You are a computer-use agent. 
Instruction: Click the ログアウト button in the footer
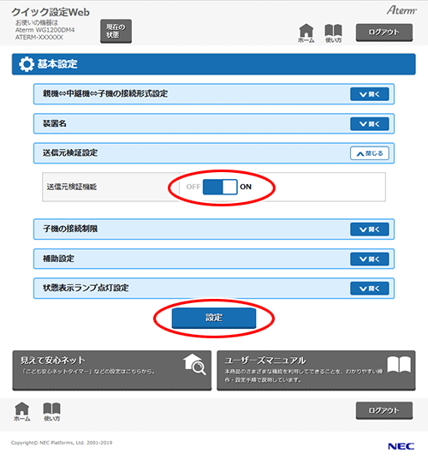[x=384, y=410]
